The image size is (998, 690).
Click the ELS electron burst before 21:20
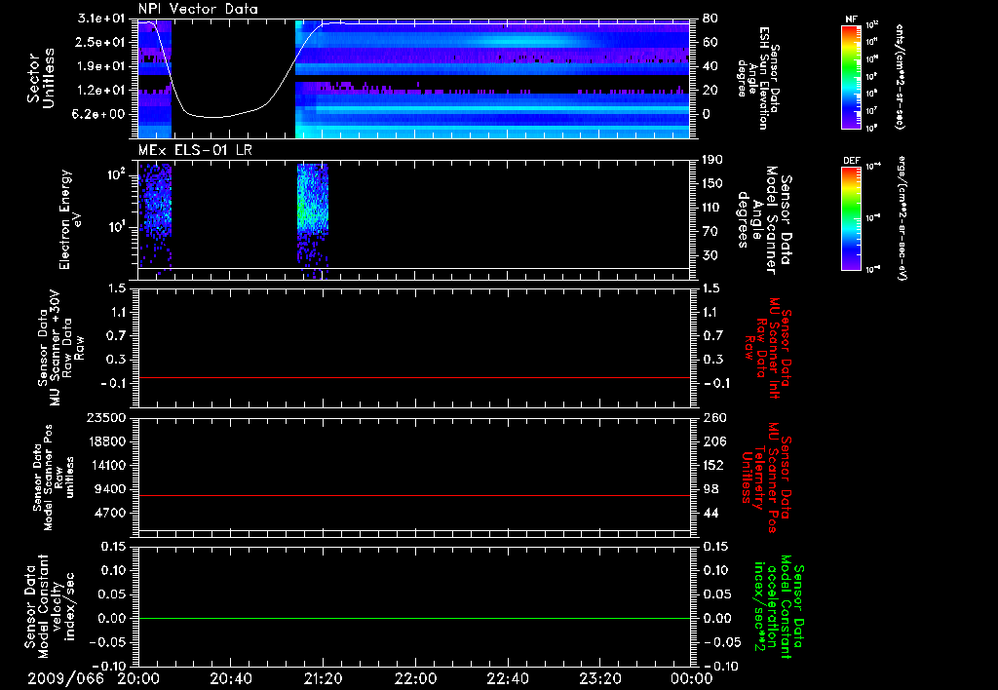(x=313, y=221)
